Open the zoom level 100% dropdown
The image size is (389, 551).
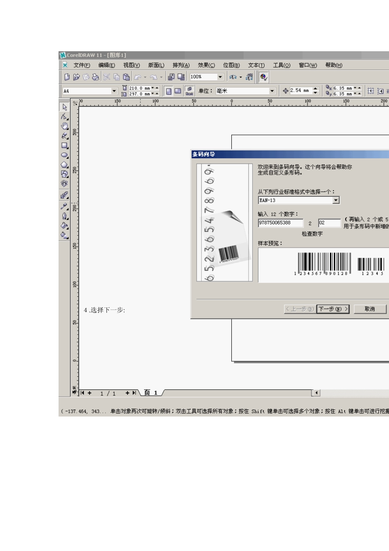coord(220,77)
